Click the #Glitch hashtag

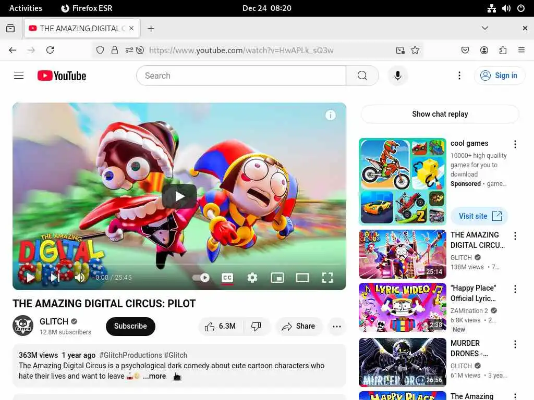click(x=176, y=355)
